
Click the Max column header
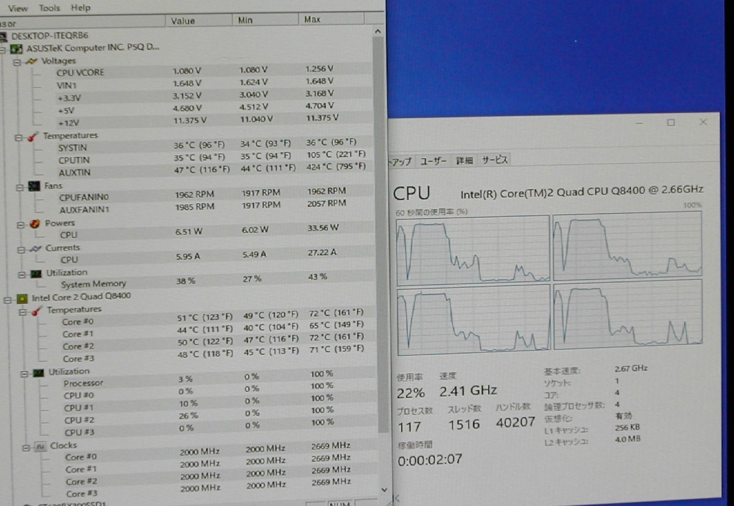pos(332,19)
